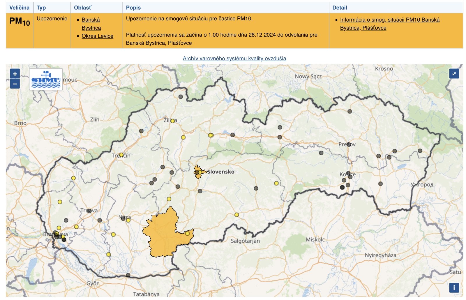Select the orange Levice district polygon

(163, 236)
